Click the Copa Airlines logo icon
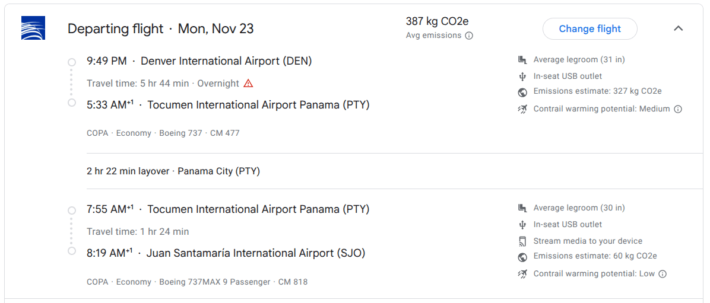 tap(33, 28)
